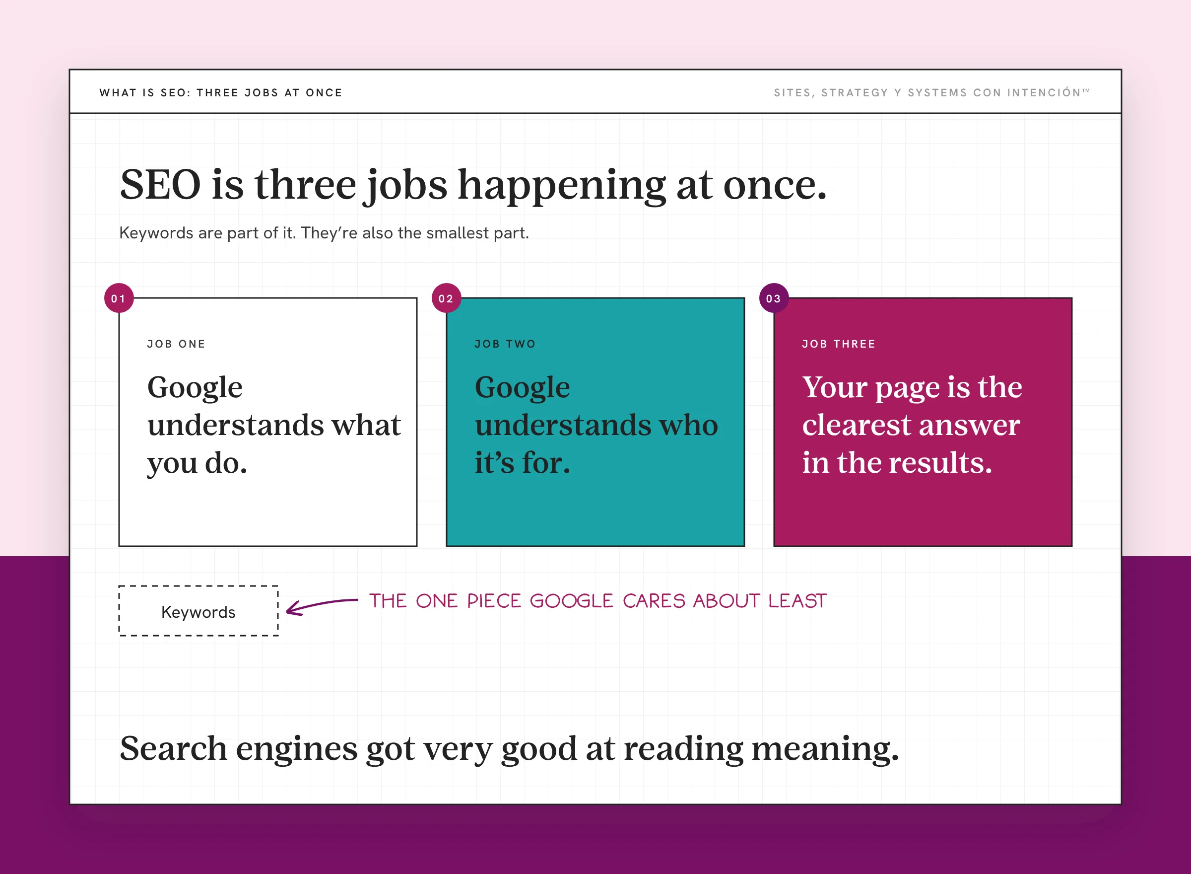Screen dimensions: 1191x874
Task: Click the 01 number badge
Action: [119, 298]
